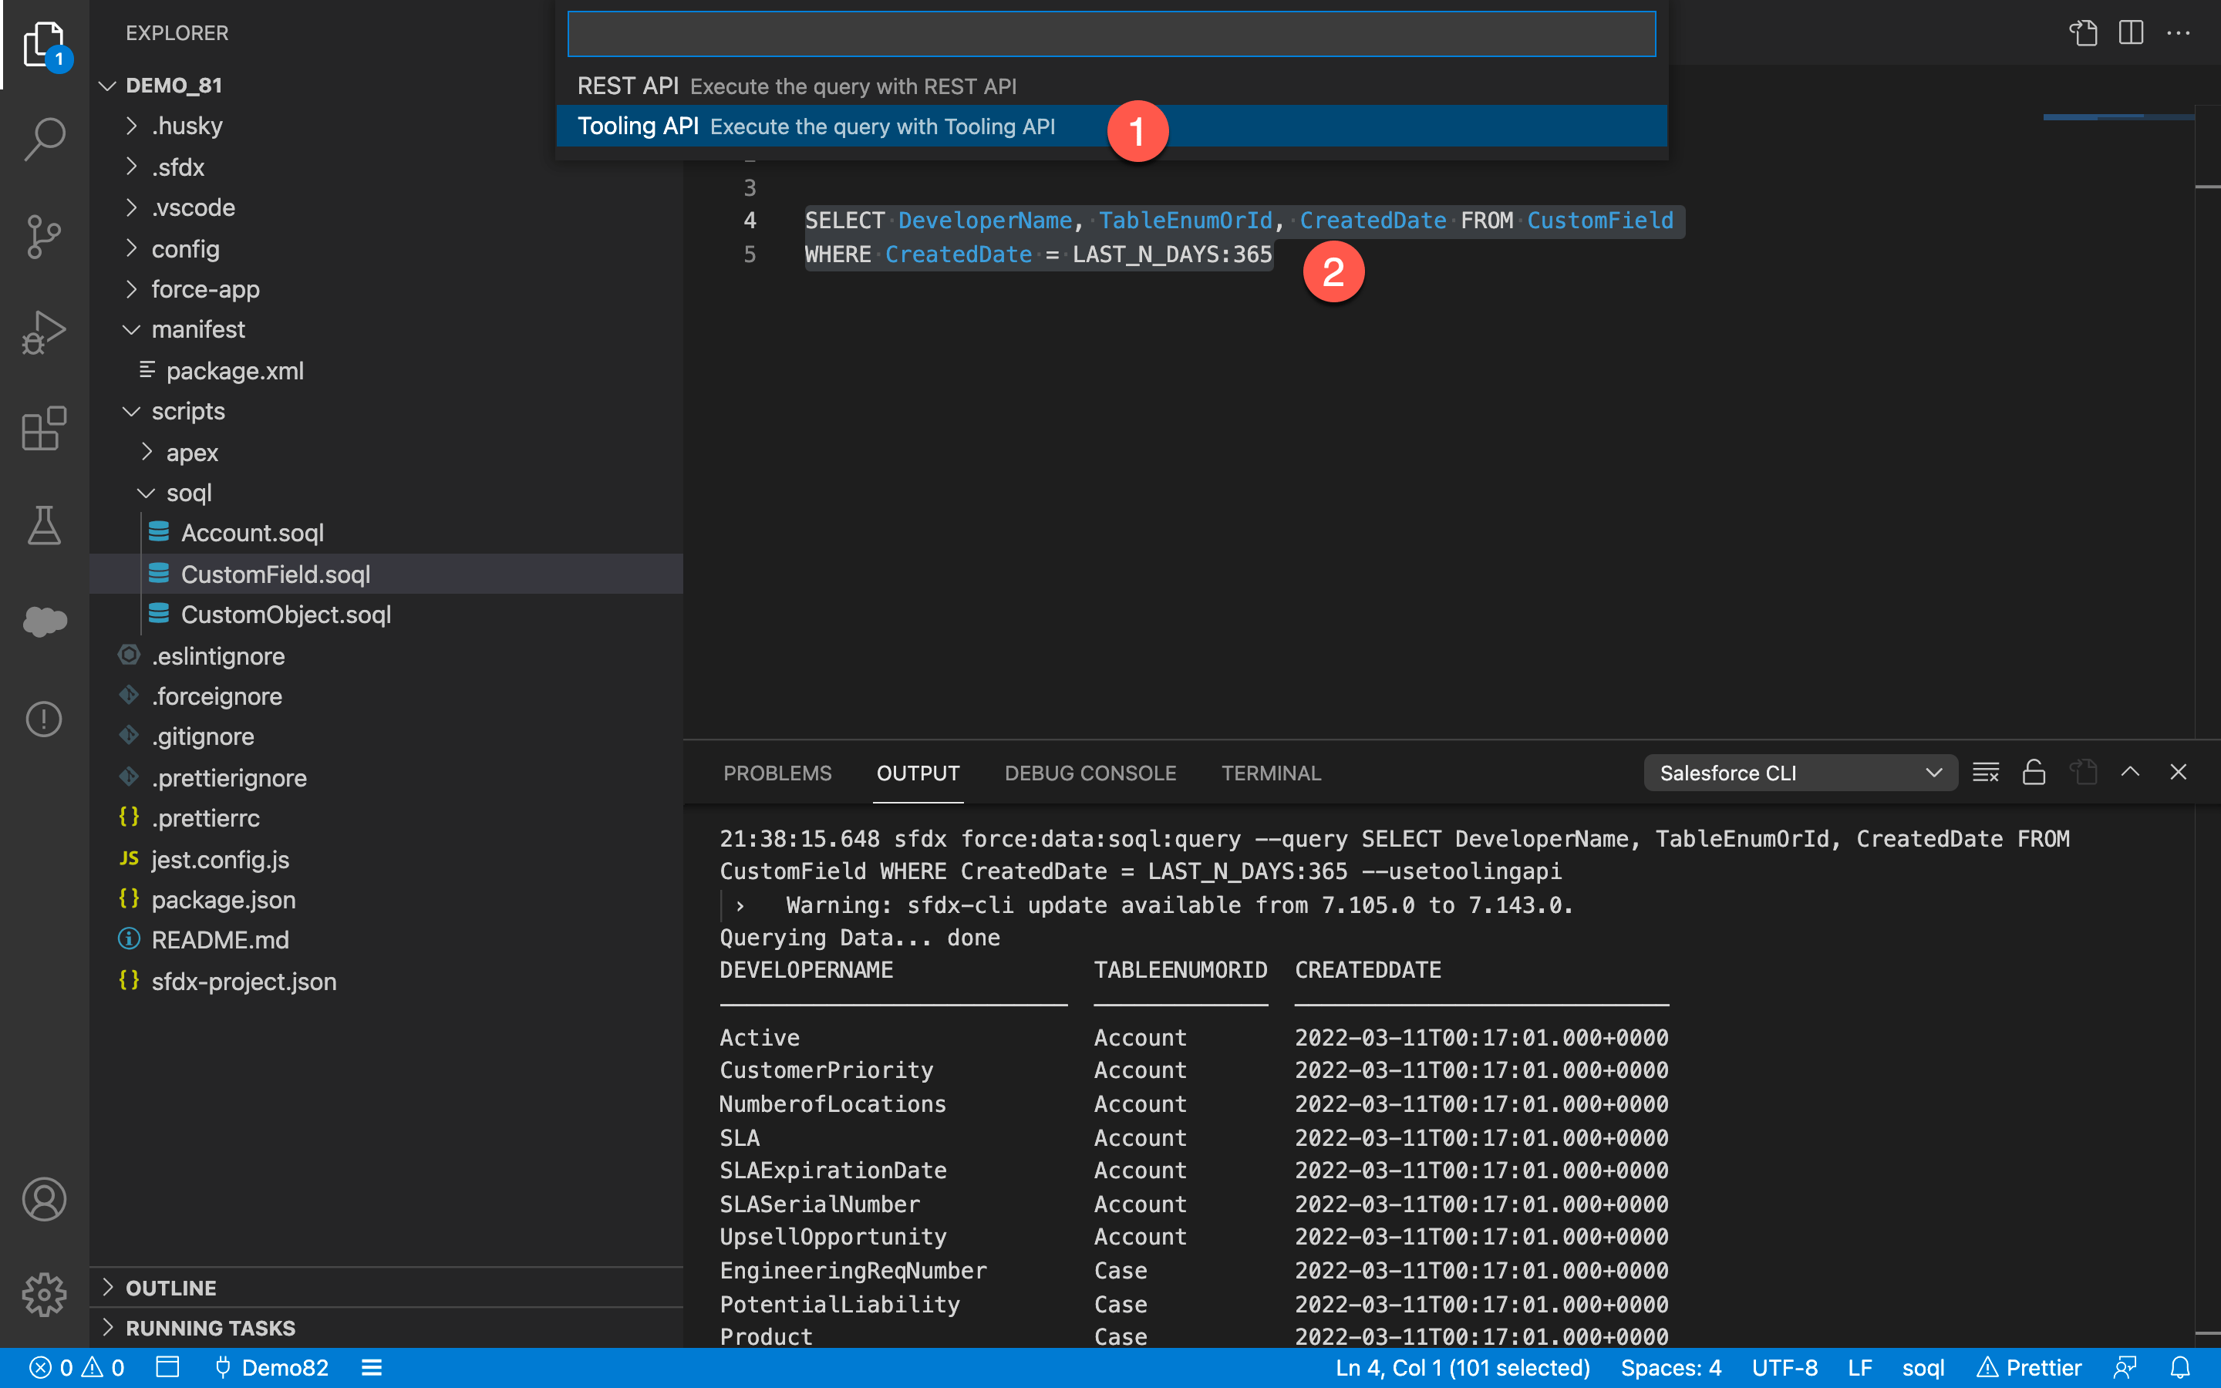Open the Testing view beaker icon

44,526
